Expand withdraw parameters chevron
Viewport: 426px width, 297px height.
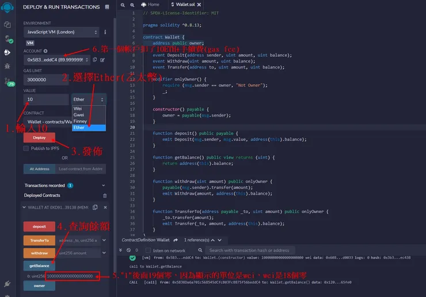[104, 253]
